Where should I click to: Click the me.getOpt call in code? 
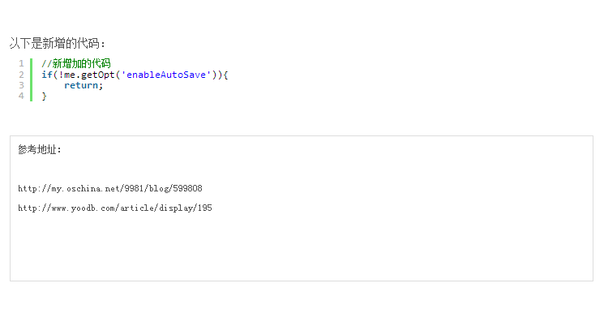pyautogui.click(x=89, y=75)
